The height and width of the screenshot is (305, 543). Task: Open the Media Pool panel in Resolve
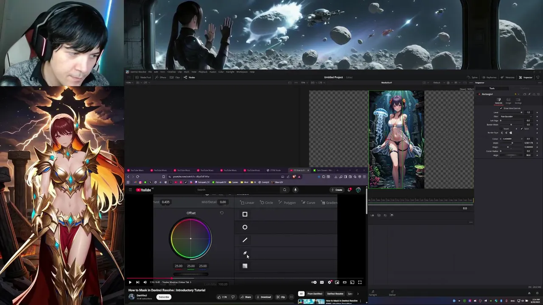[x=143, y=78]
